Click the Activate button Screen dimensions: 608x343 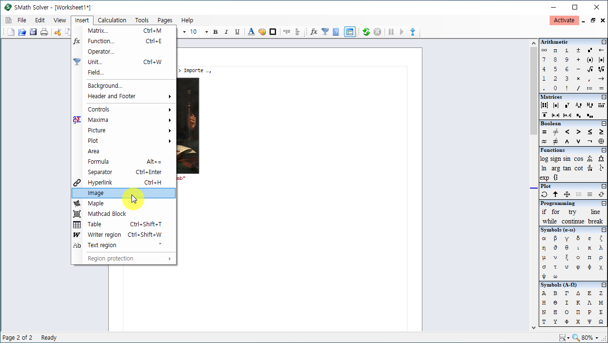pos(564,20)
